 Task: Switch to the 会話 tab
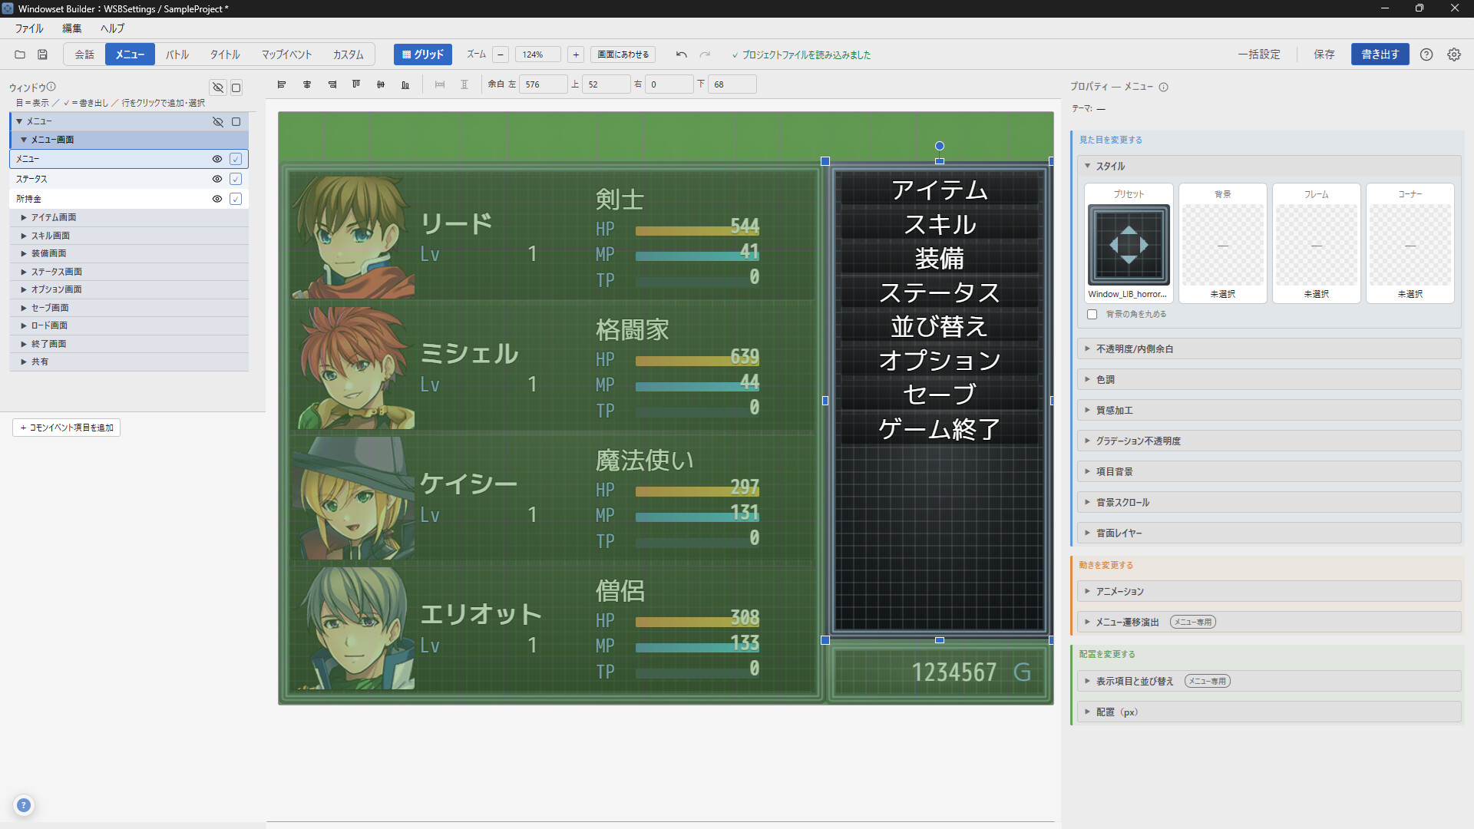point(84,54)
